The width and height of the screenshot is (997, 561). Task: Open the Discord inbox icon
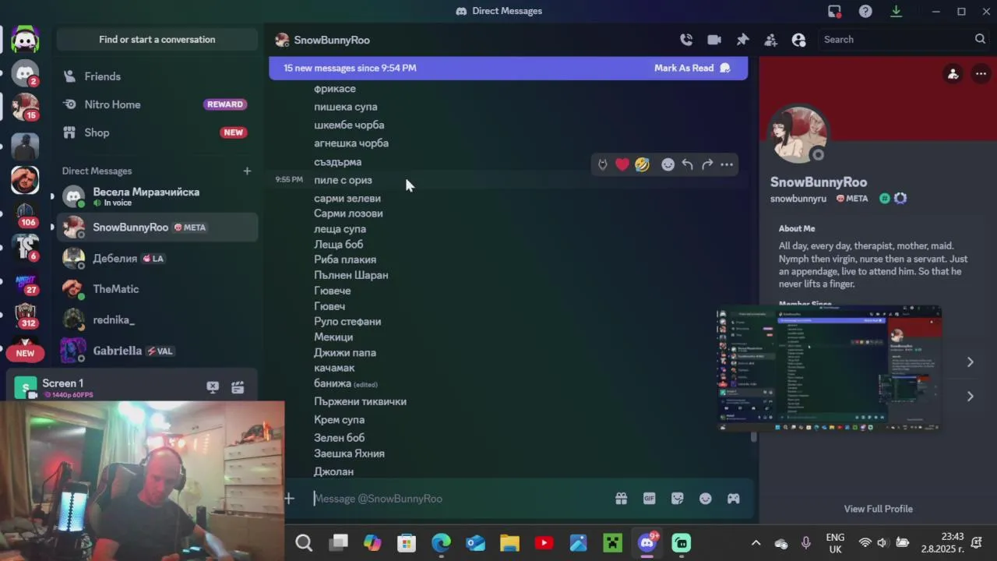coord(834,12)
